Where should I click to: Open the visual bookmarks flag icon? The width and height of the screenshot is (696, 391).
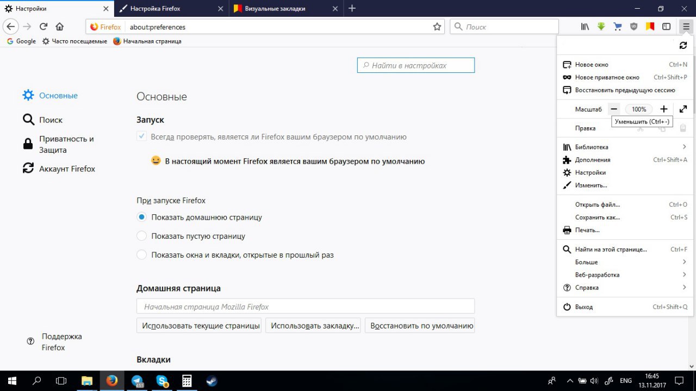[x=650, y=27]
